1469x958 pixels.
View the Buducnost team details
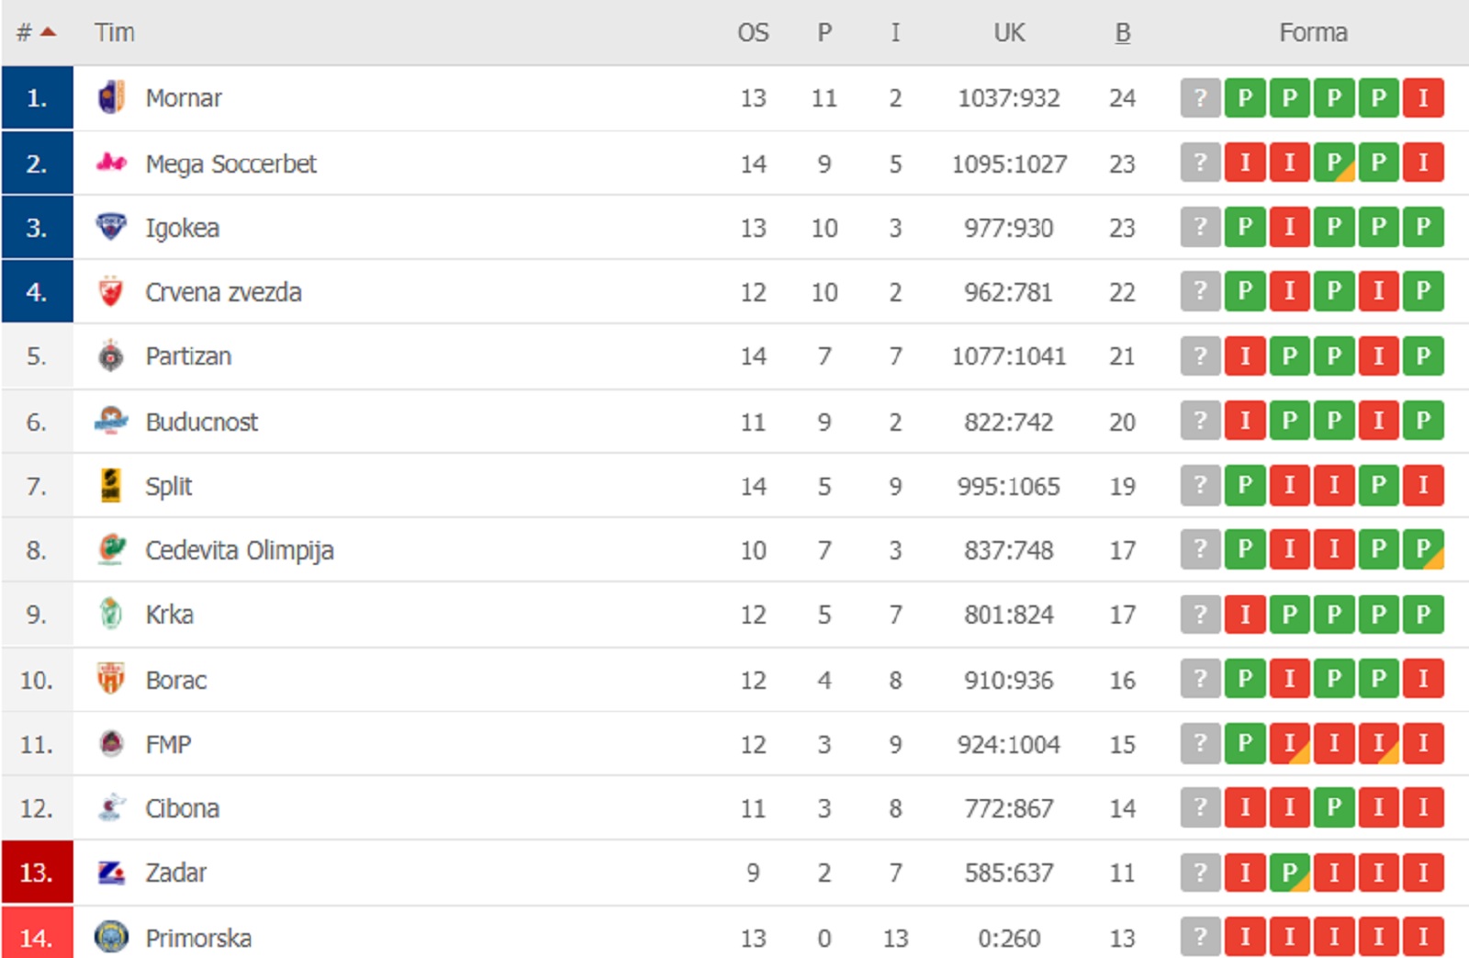200,422
